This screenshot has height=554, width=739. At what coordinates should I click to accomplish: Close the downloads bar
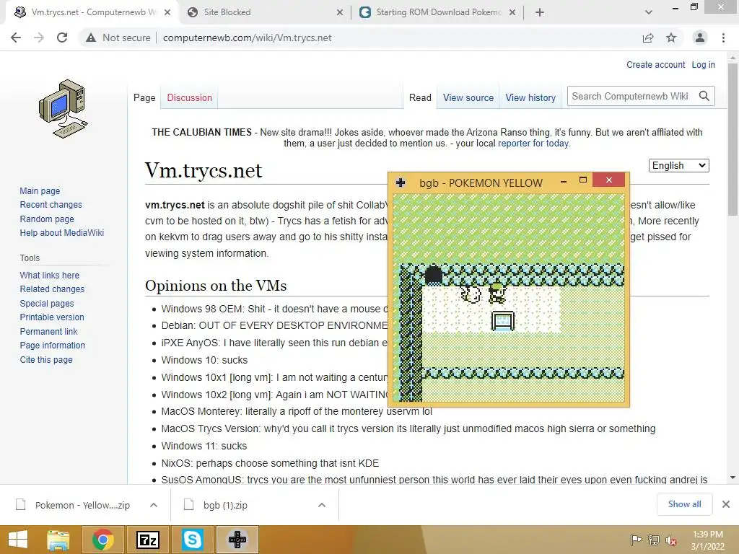(726, 504)
